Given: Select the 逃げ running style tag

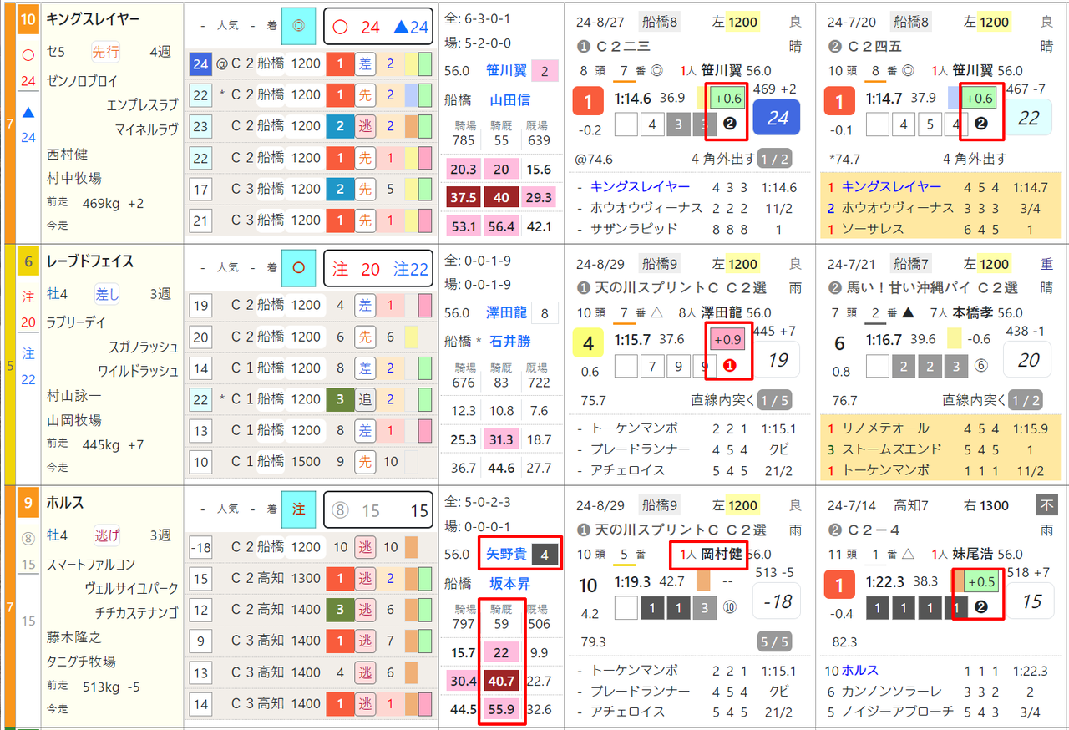Looking at the screenshot, I should (x=105, y=535).
